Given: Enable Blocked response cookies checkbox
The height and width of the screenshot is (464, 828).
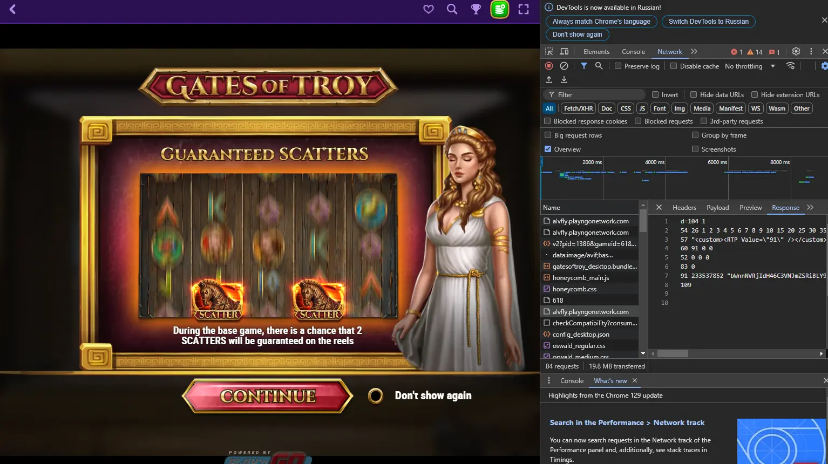Looking at the screenshot, I should click(547, 121).
